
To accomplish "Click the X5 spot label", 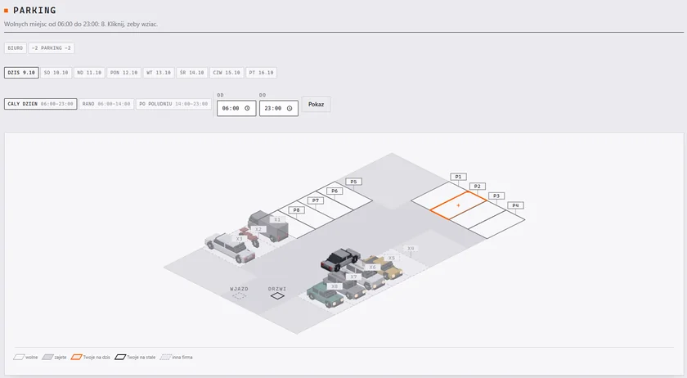I will pyautogui.click(x=391, y=259).
